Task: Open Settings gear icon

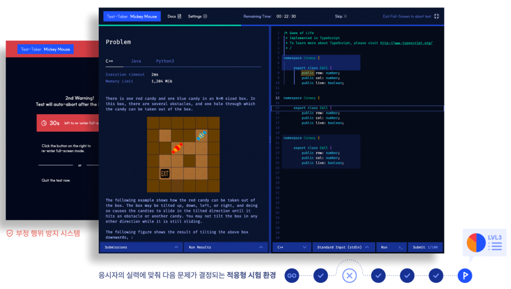Action: [x=205, y=16]
